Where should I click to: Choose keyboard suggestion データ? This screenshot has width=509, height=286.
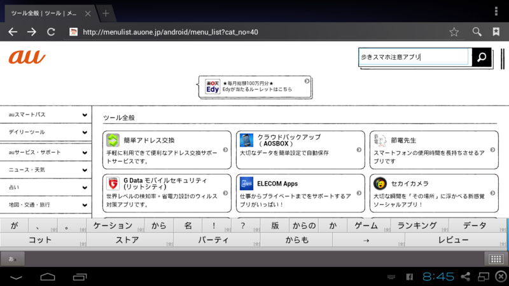coord(477,226)
